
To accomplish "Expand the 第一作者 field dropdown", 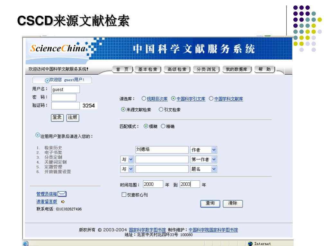I will [x=214, y=160].
